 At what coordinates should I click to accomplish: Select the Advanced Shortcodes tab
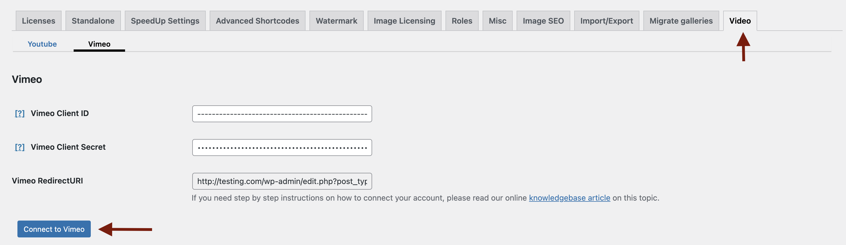click(x=257, y=21)
